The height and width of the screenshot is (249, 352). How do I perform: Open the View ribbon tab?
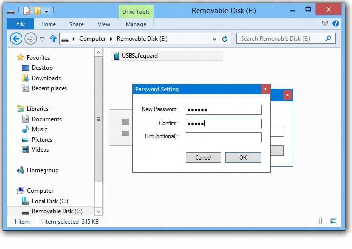pyautogui.click(x=104, y=24)
